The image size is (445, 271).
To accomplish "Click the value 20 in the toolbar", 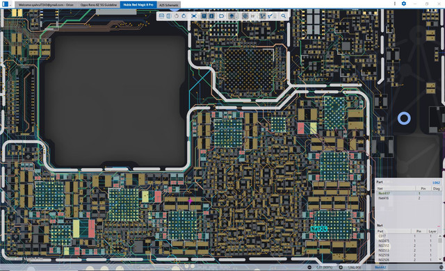I will click(252, 16).
